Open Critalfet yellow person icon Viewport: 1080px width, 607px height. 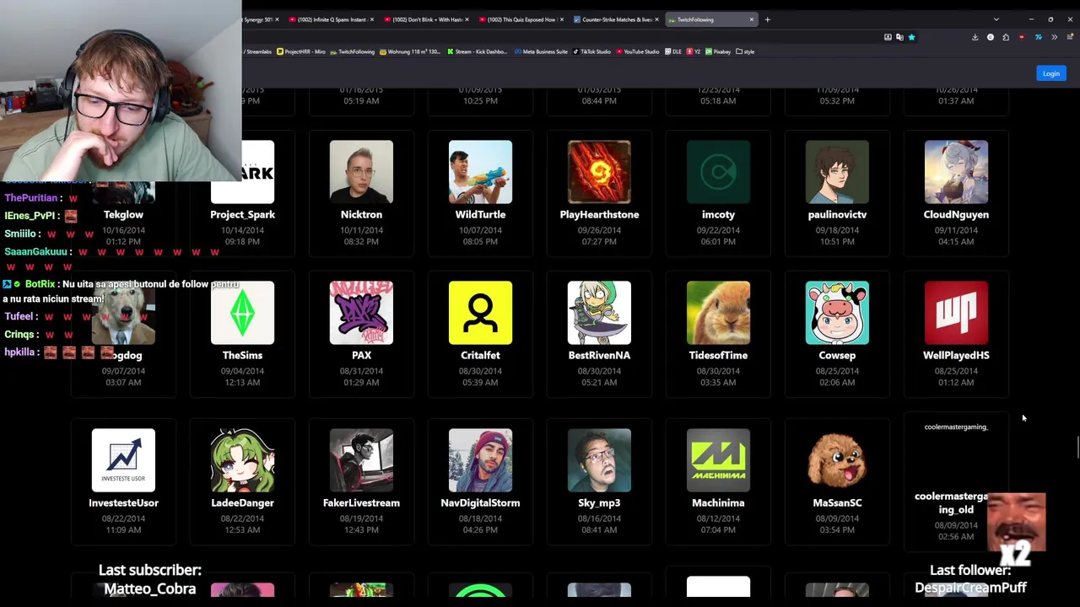click(480, 313)
